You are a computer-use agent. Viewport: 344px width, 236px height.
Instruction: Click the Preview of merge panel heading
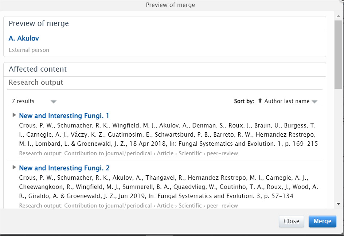pos(39,23)
